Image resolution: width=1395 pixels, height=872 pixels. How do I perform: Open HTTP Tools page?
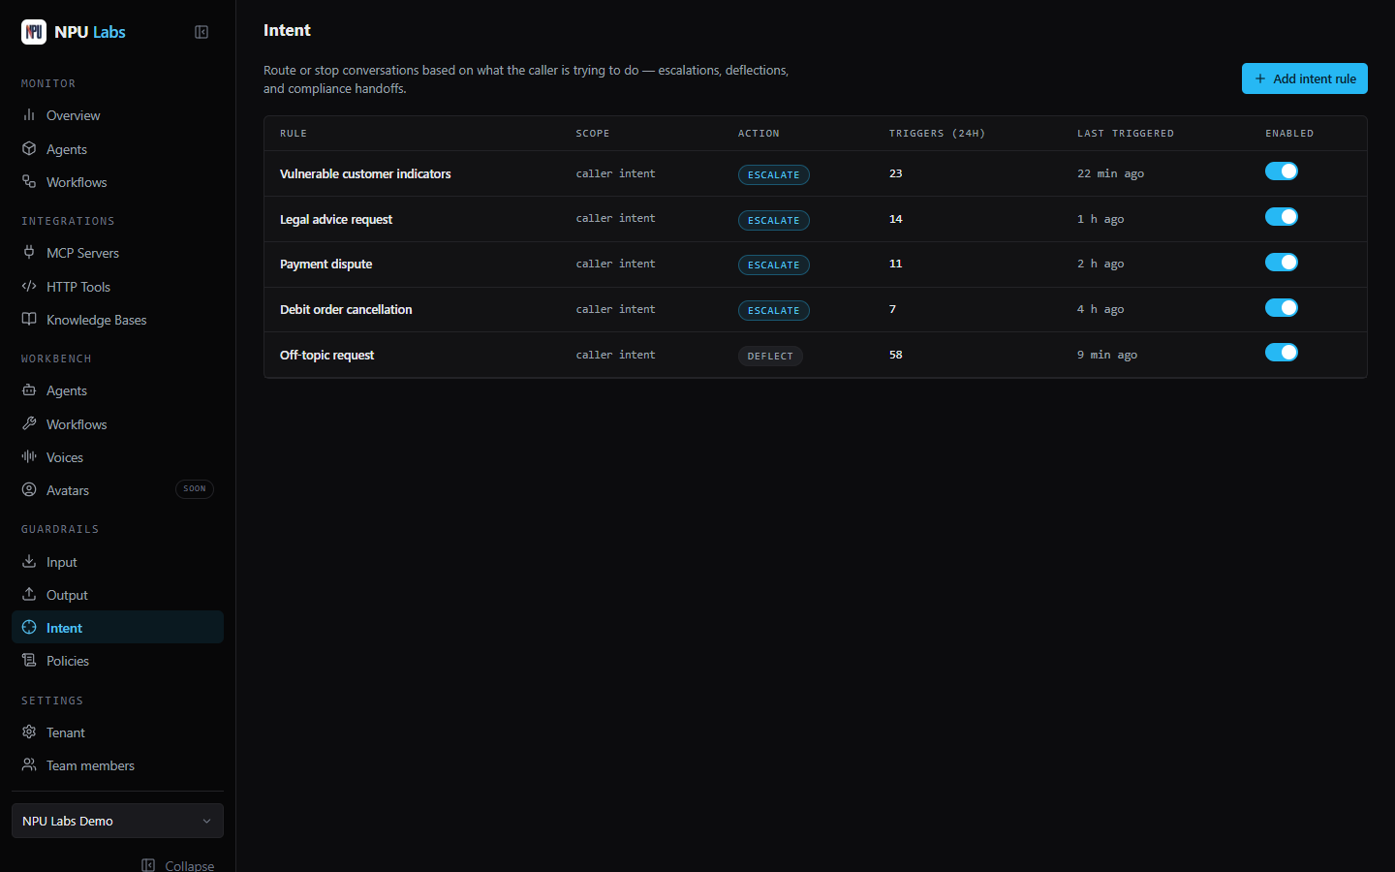tap(117, 287)
